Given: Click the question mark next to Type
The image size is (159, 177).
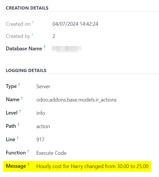Looking at the screenshot, I should (x=19, y=85).
